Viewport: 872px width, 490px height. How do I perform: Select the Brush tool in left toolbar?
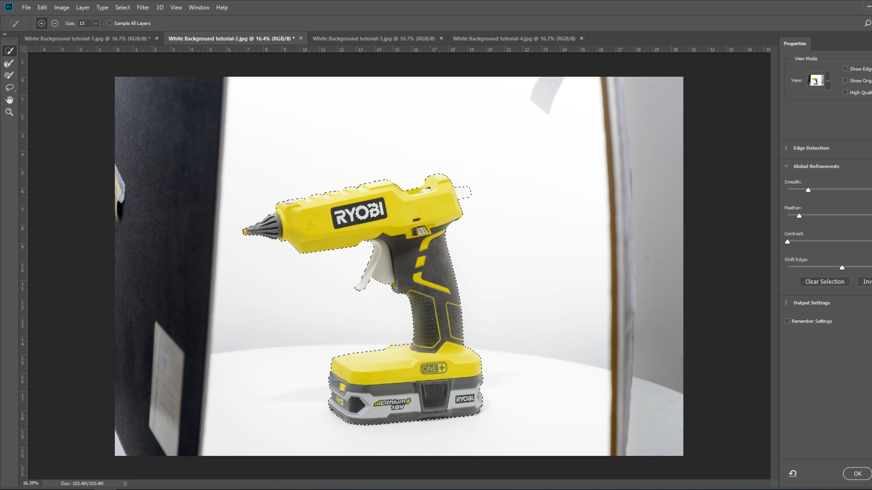9,75
